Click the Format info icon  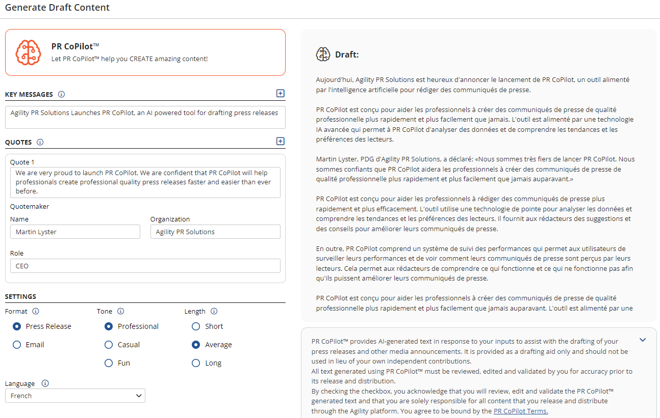[36, 311]
